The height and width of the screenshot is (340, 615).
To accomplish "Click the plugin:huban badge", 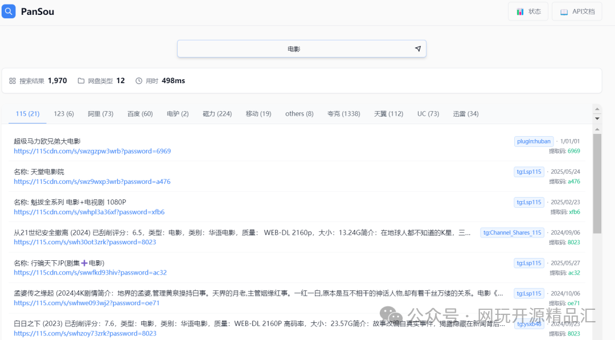I will [x=534, y=141].
